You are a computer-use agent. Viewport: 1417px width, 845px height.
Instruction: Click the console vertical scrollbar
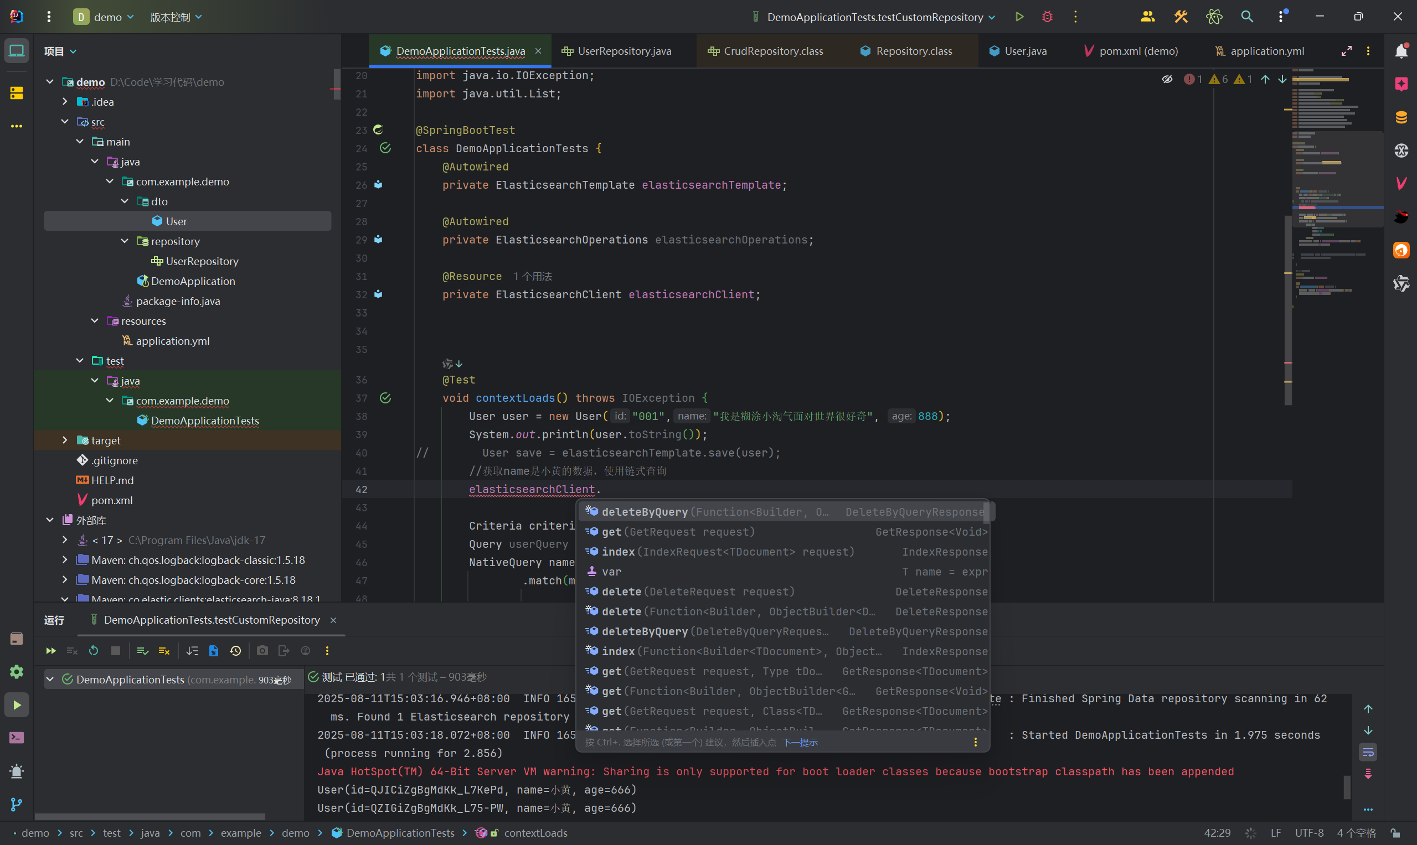pos(1347,787)
